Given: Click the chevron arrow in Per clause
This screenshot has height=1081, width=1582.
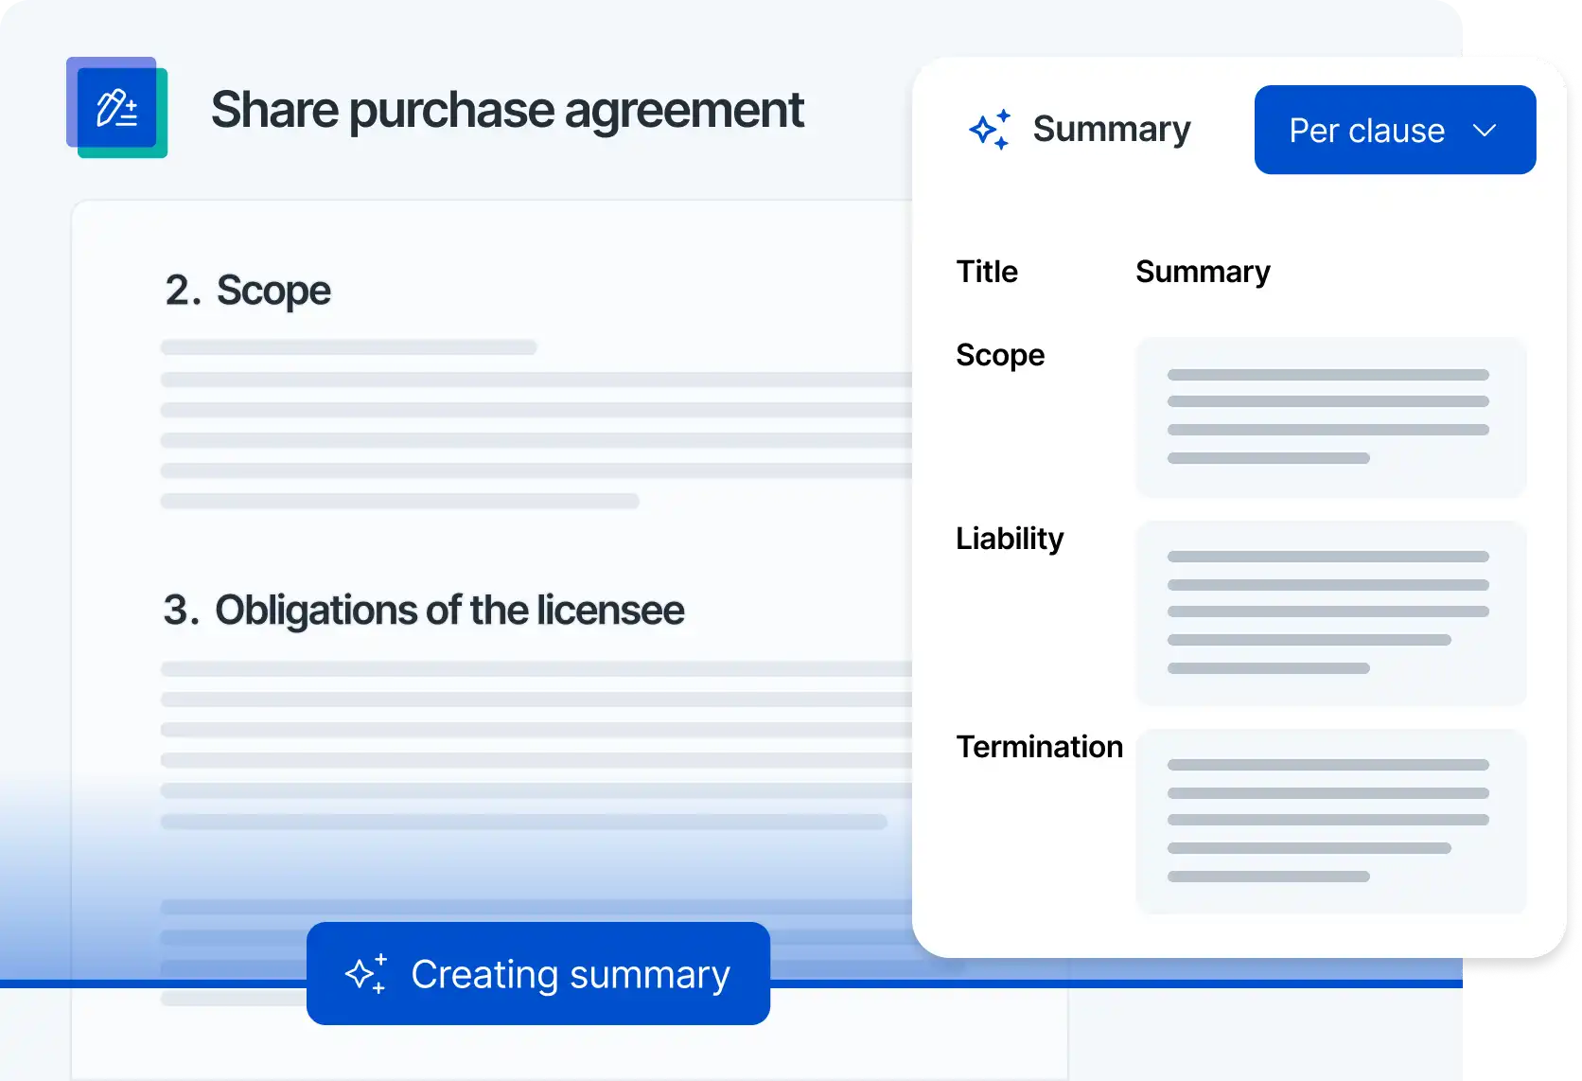Looking at the screenshot, I should (x=1485, y=131).
